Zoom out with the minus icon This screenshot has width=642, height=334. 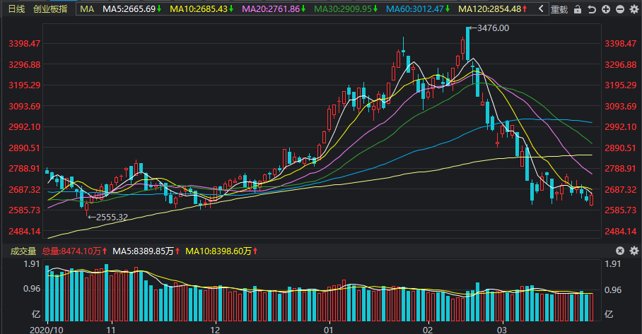619,9
